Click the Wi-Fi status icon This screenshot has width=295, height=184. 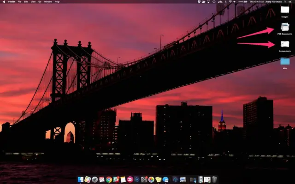pyautogui.click(x=230, y=2)
